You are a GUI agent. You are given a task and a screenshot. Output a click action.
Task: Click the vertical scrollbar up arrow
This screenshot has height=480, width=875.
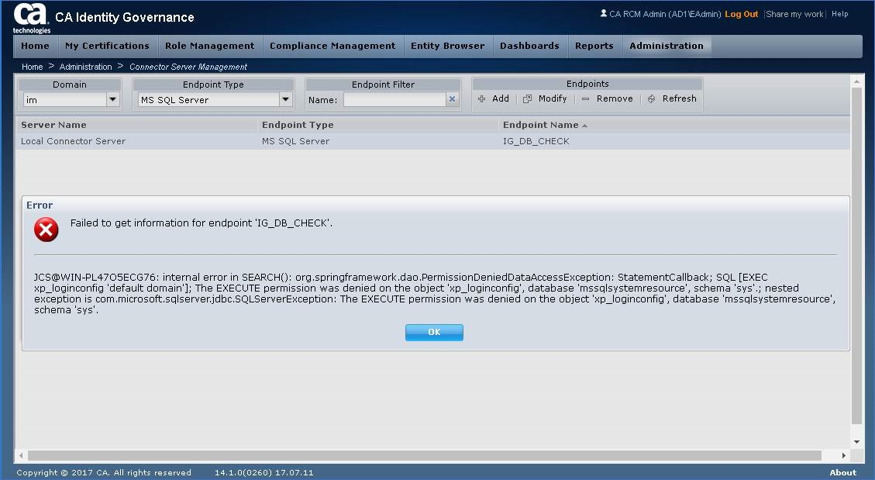[856, 81]
